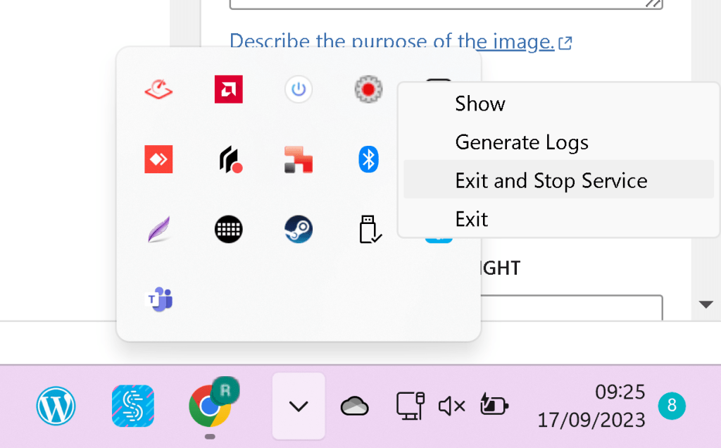Open the Bluetooth tray icon

coord(368,159)
